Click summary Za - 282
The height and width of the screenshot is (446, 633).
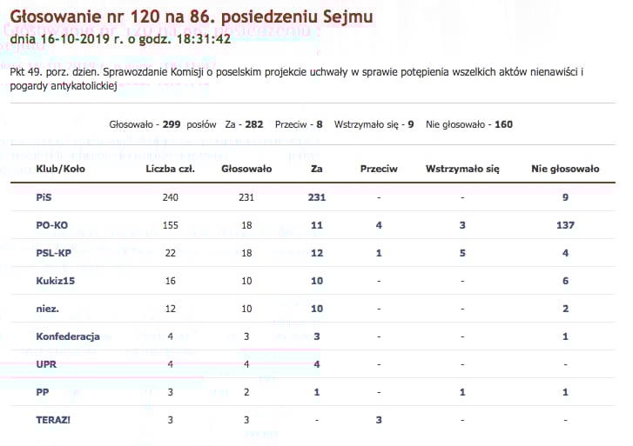tap(244, 124)
